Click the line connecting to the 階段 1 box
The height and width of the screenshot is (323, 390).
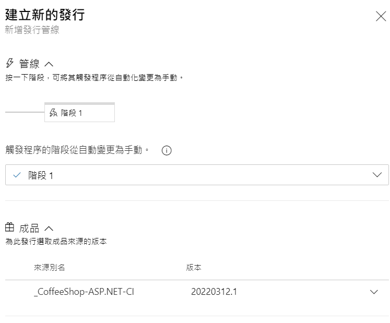25,112
